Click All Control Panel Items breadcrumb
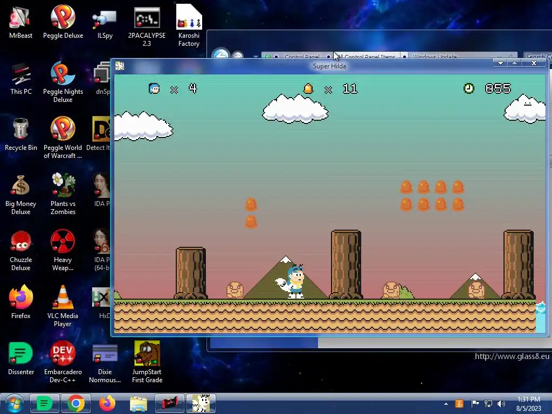 tap(367, 56)
